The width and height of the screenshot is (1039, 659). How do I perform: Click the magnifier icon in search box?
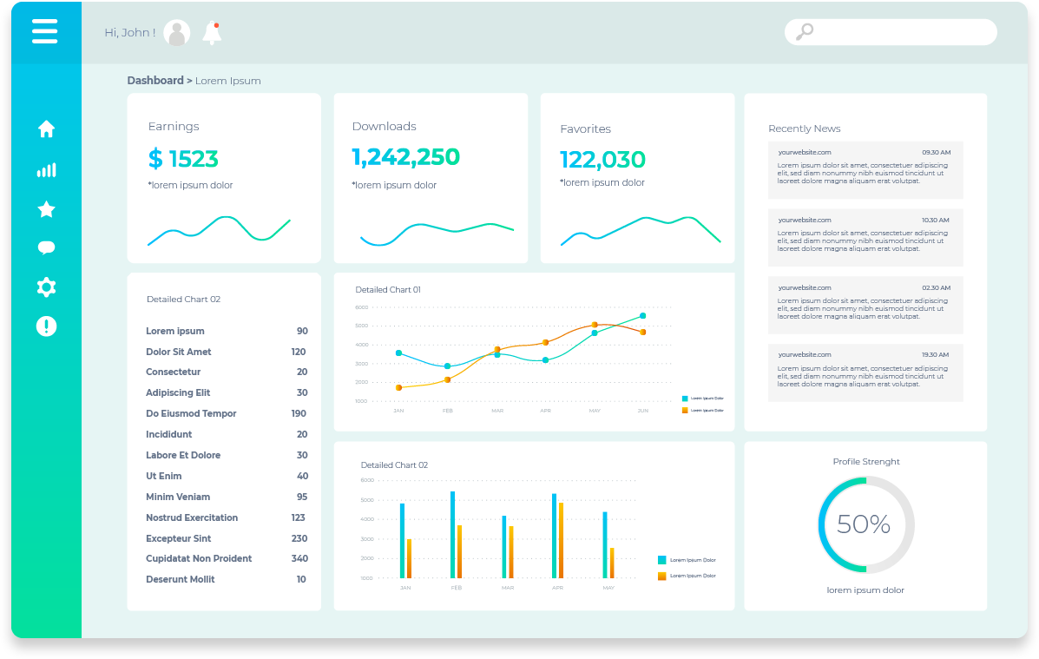coord(805,31)
